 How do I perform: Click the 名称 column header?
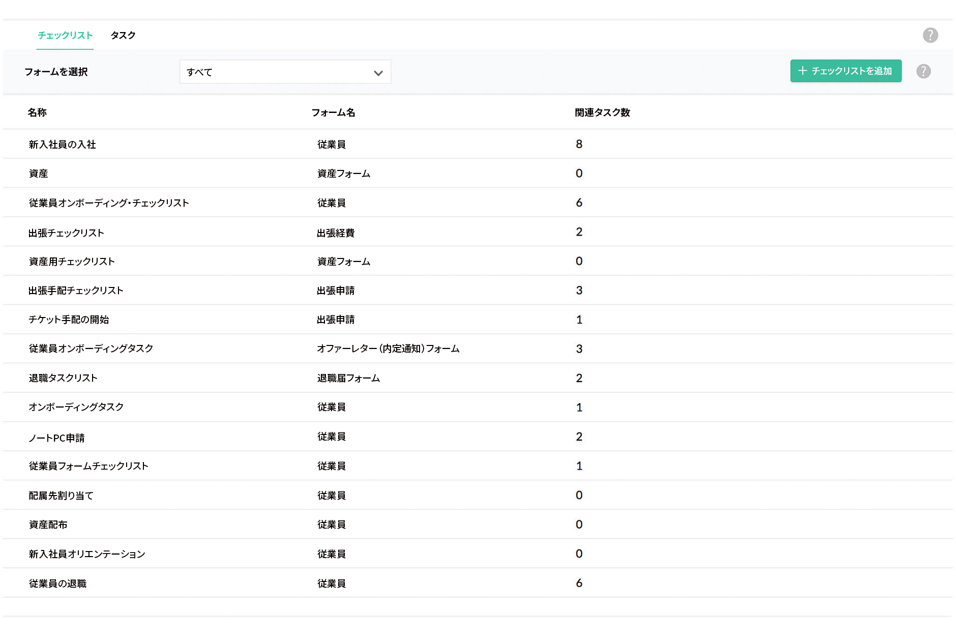pos(38,112)
